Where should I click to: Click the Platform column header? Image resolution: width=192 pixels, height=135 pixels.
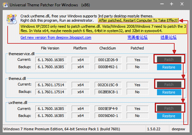point(80,48)
